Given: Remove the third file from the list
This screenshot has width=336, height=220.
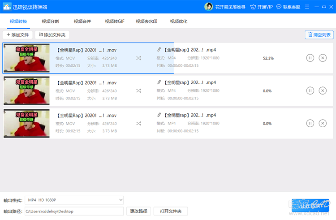Looking at the screenshot, I should (x=323, y=123).
